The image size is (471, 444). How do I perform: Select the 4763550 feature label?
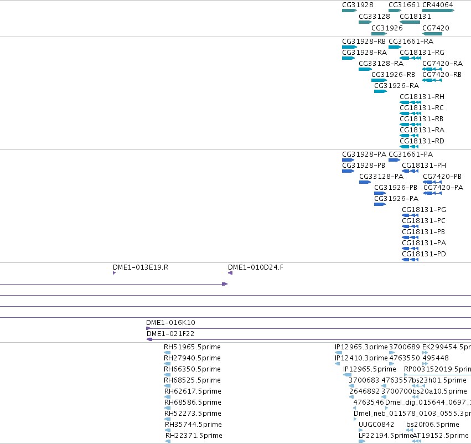tap(405, 358)
